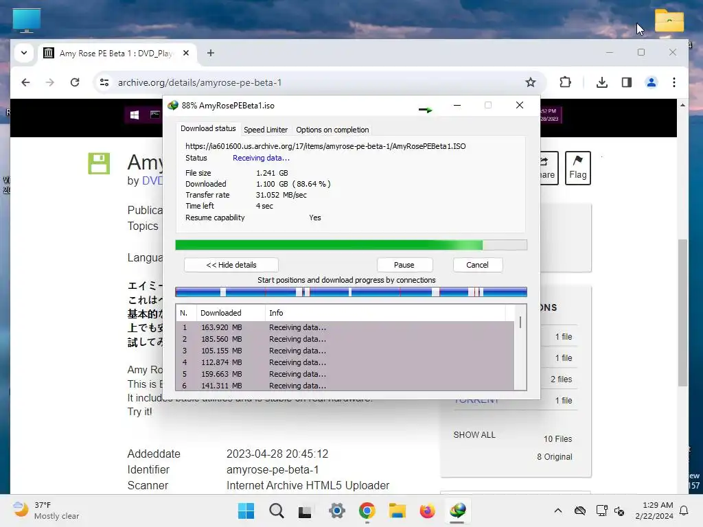Switch to the Download status tab
The height and width of the screenshot is (527, 703).
click(208, 128)
